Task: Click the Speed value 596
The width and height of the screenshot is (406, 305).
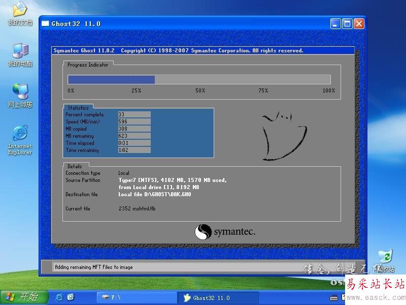Action: pyautogui.click(x=134, y=121)
